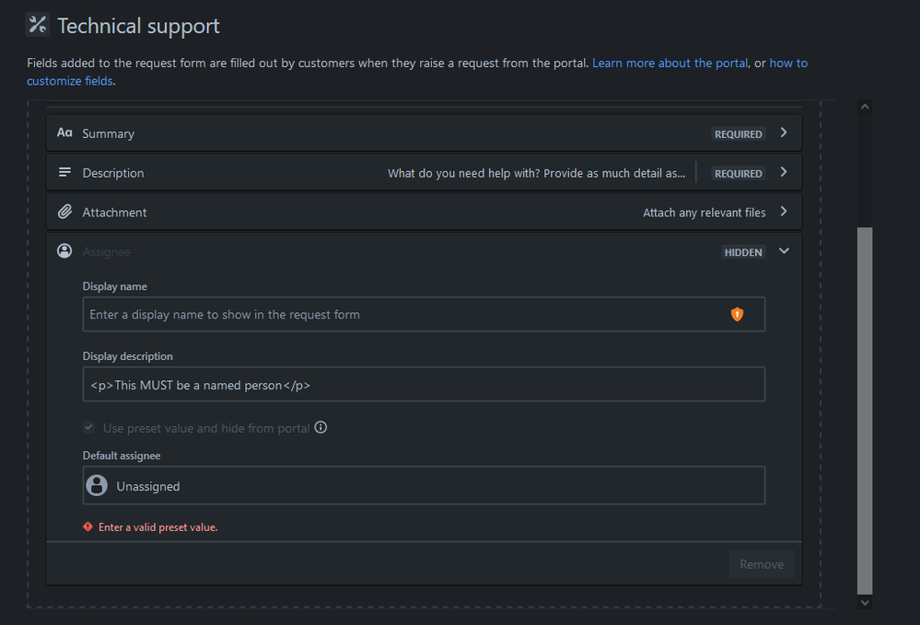The width and height of the screenshot is (920, 625).
Task: Click the Unassigned avatar icon
Action: (97, 486)
